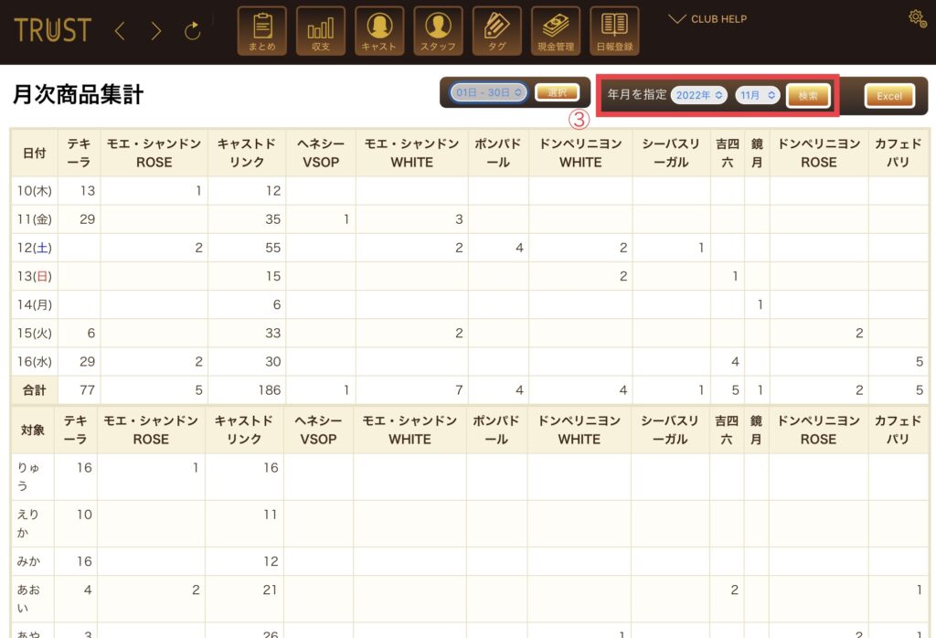This screenshot has height=638, width=936.
Task: Select the 12(土) date row
Action: pos(469,248)
